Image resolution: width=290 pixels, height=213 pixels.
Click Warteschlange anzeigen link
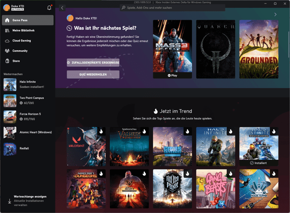tap(30, 196)
